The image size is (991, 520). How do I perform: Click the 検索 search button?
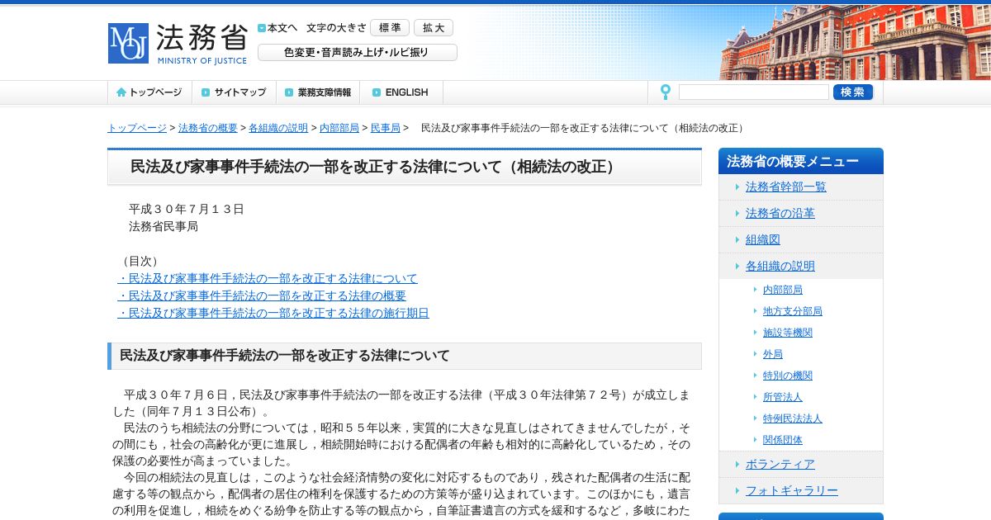(853, 92)
